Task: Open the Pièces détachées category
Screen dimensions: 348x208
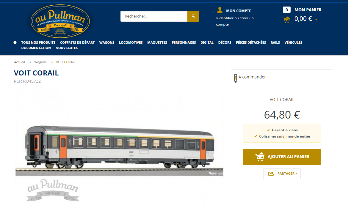Action: [x=251, y=42]
